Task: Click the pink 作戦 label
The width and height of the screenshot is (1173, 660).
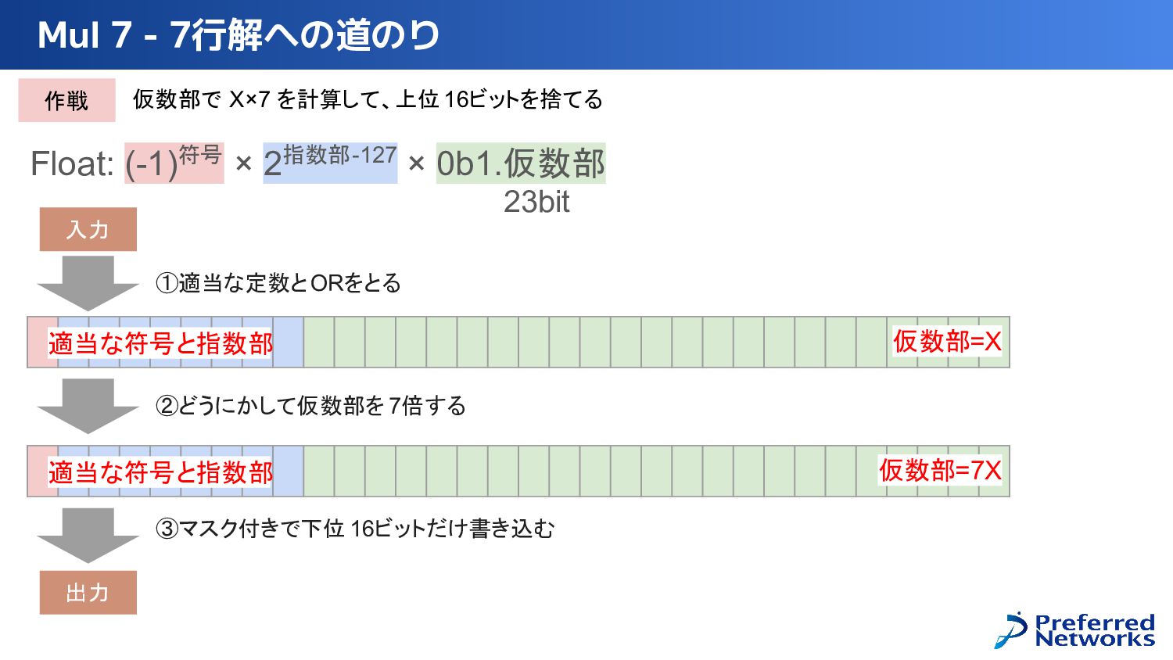Action: coord(66,100)
